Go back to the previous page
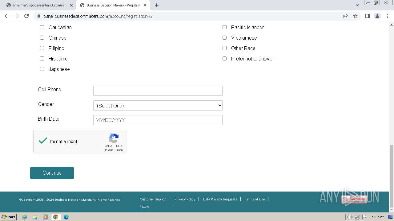This screenshot has width=394, height=221. point(7,16)
